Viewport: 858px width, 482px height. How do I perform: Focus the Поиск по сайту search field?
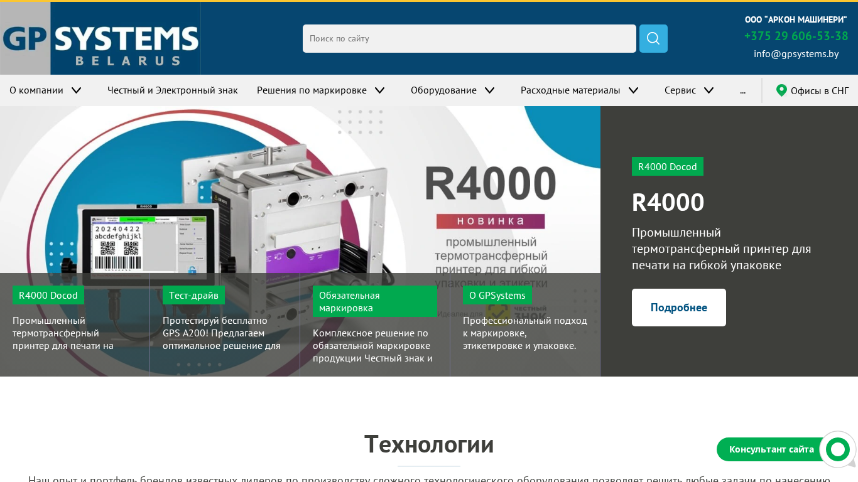pyautogui.click(x=469, y=38)
